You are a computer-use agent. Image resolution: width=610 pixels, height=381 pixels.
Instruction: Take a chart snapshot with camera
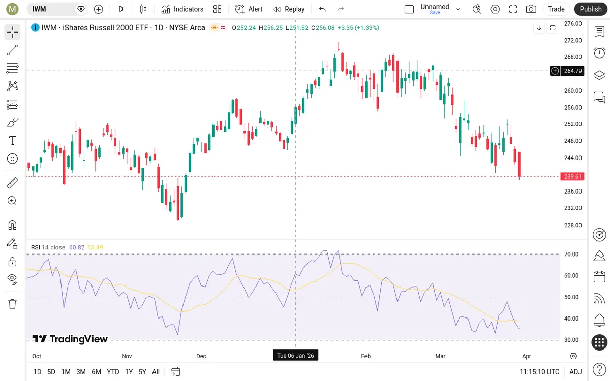pyautogui.click(x=531, y=9)
